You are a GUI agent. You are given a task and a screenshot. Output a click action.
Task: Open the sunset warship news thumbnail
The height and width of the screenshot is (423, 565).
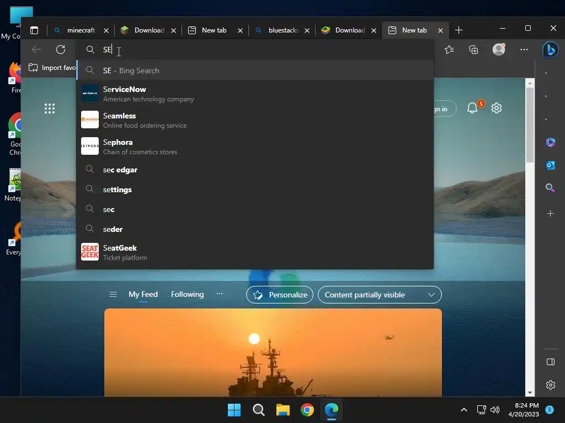pos(273,352)
